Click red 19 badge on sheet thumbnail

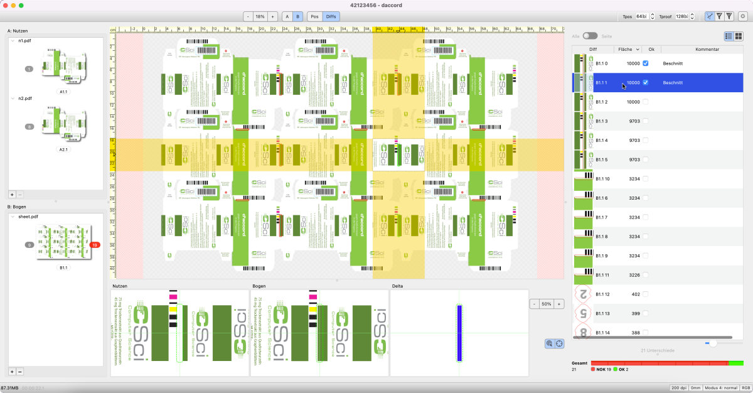[x=95, y=245]
